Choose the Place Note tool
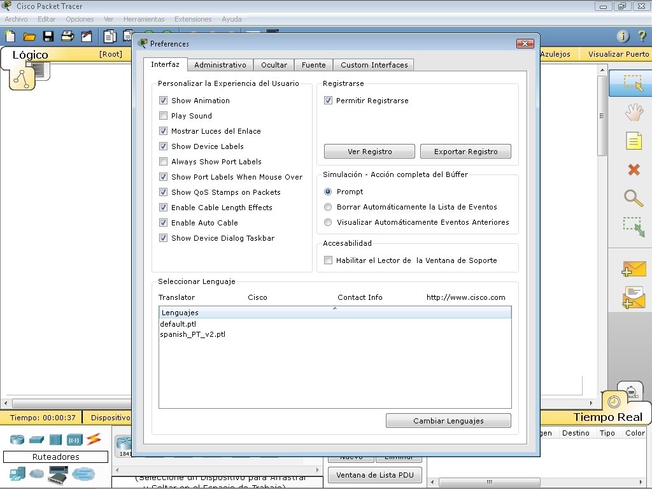Screen dimensions: 652x489 click(x=634, y=141)
